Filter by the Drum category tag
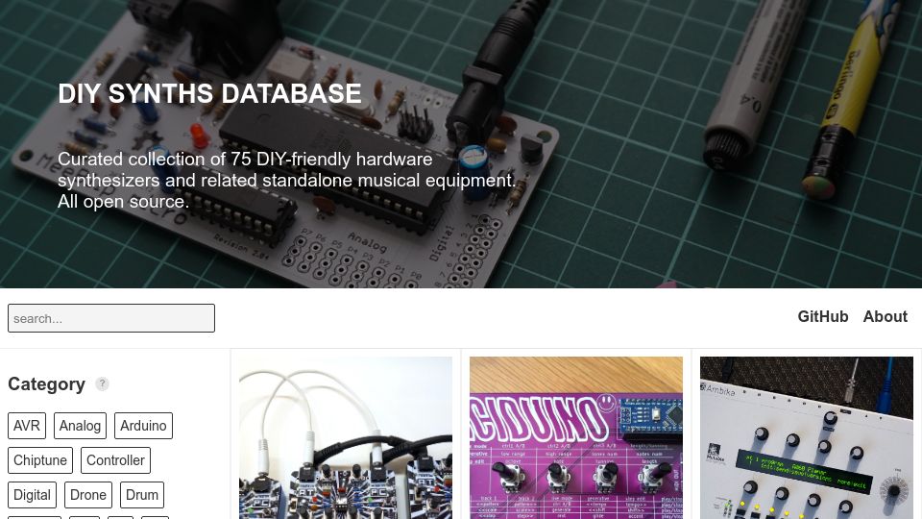This screenshot has width=922, height=519. [142, 495]
